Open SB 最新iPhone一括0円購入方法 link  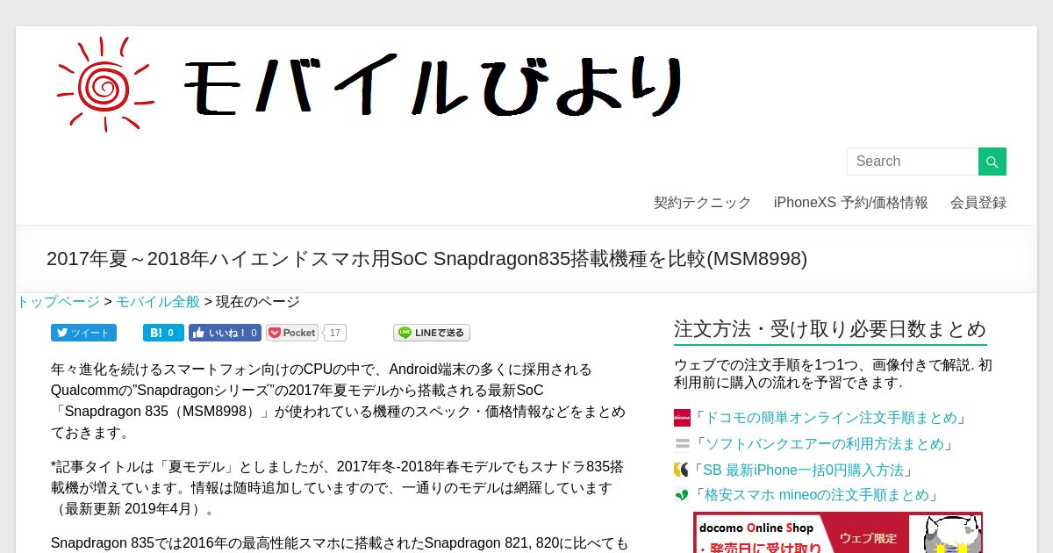[804, 470]
